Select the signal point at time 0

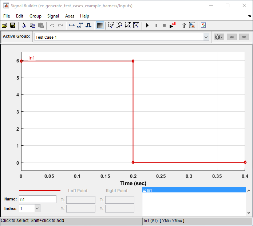[21, 61]
